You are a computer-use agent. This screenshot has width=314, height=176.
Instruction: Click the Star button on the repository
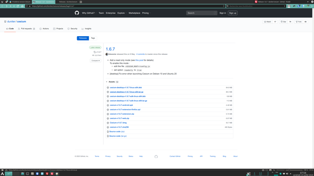click(284, 22)
